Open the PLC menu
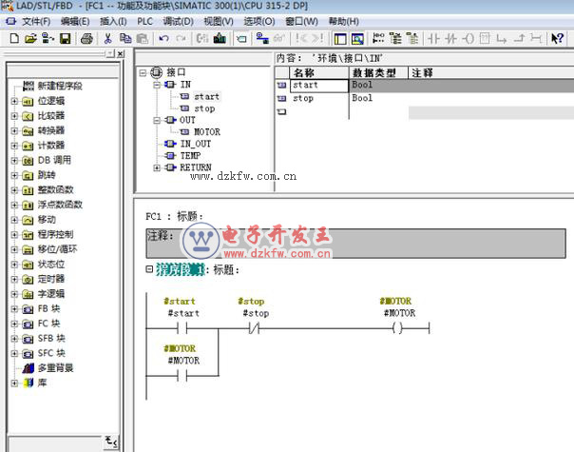574x452 pixels. (x=144, y=21)
